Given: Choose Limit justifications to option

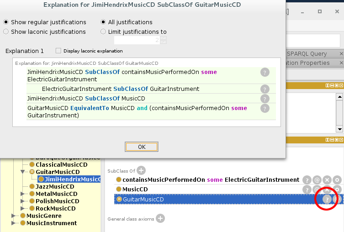Looking at the screenshot, I should pyautogui.click(x=103, y=32).
